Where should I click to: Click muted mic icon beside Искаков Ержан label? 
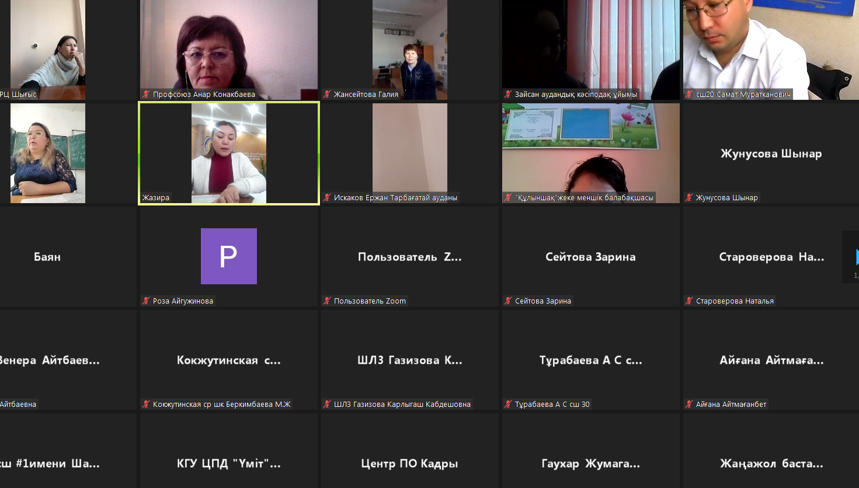pyautogui.click(x=327, y=197)
